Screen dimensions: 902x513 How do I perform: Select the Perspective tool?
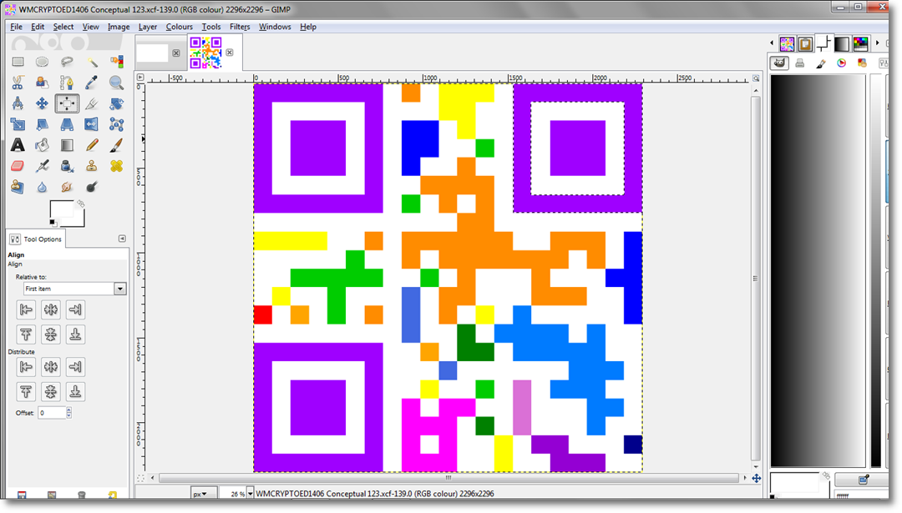pos(67,124)
